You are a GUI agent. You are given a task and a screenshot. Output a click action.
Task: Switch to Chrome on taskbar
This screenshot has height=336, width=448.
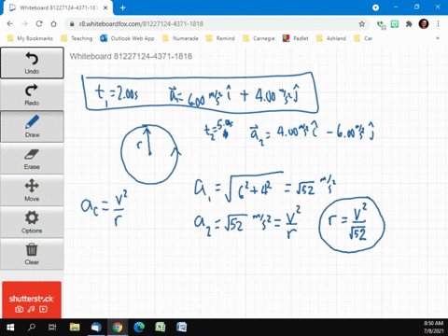click(118, 328)
